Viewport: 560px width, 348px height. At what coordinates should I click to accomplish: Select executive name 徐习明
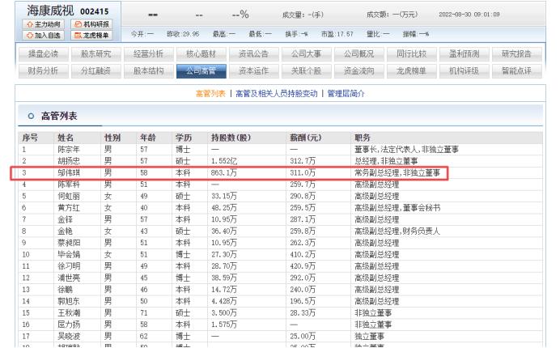coord(69,266)
